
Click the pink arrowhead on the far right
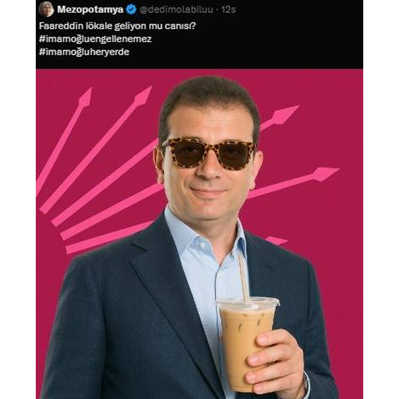326,174
